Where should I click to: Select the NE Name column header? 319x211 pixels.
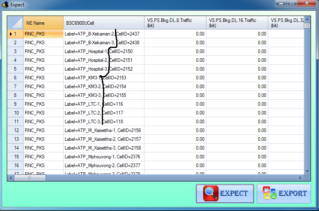click(44, 23)
